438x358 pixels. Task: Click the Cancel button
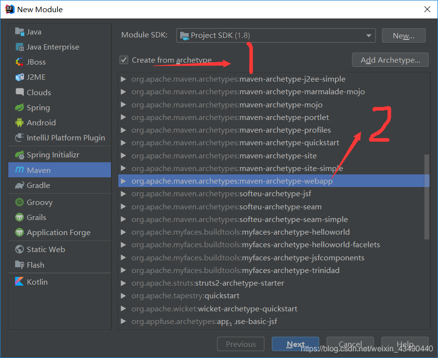[350, 344]
